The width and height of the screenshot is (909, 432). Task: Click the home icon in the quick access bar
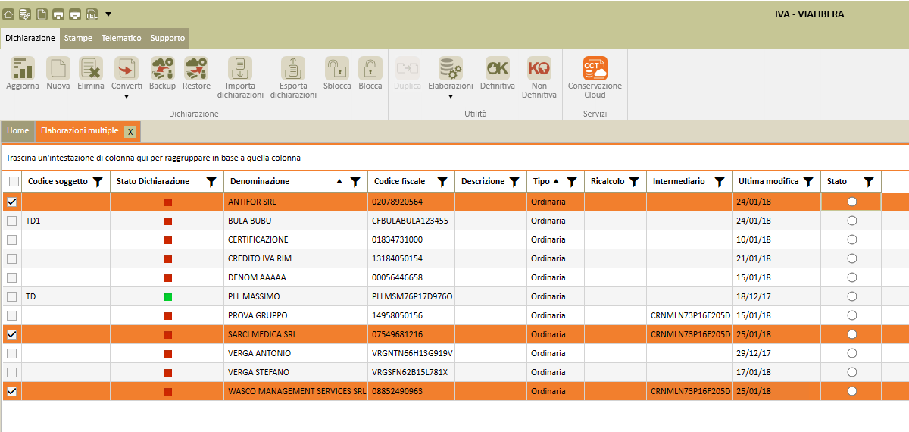(8, 14)
